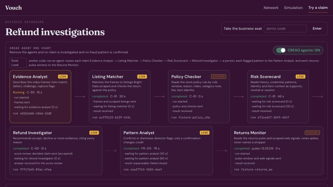Click Pattern Analyst completed FR-213 status
333x187 pixels.
[x=141, y=148]
